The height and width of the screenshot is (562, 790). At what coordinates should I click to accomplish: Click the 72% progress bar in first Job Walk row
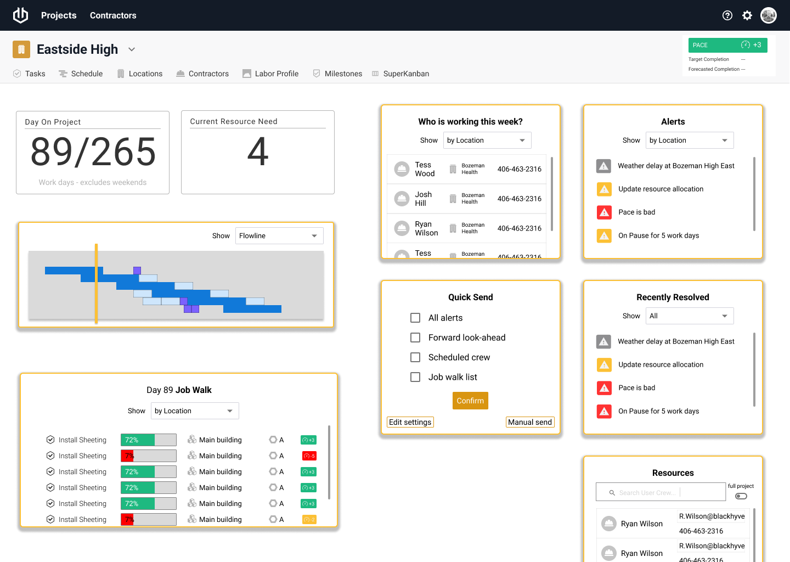pyautogui.click(x=149, y=440)
